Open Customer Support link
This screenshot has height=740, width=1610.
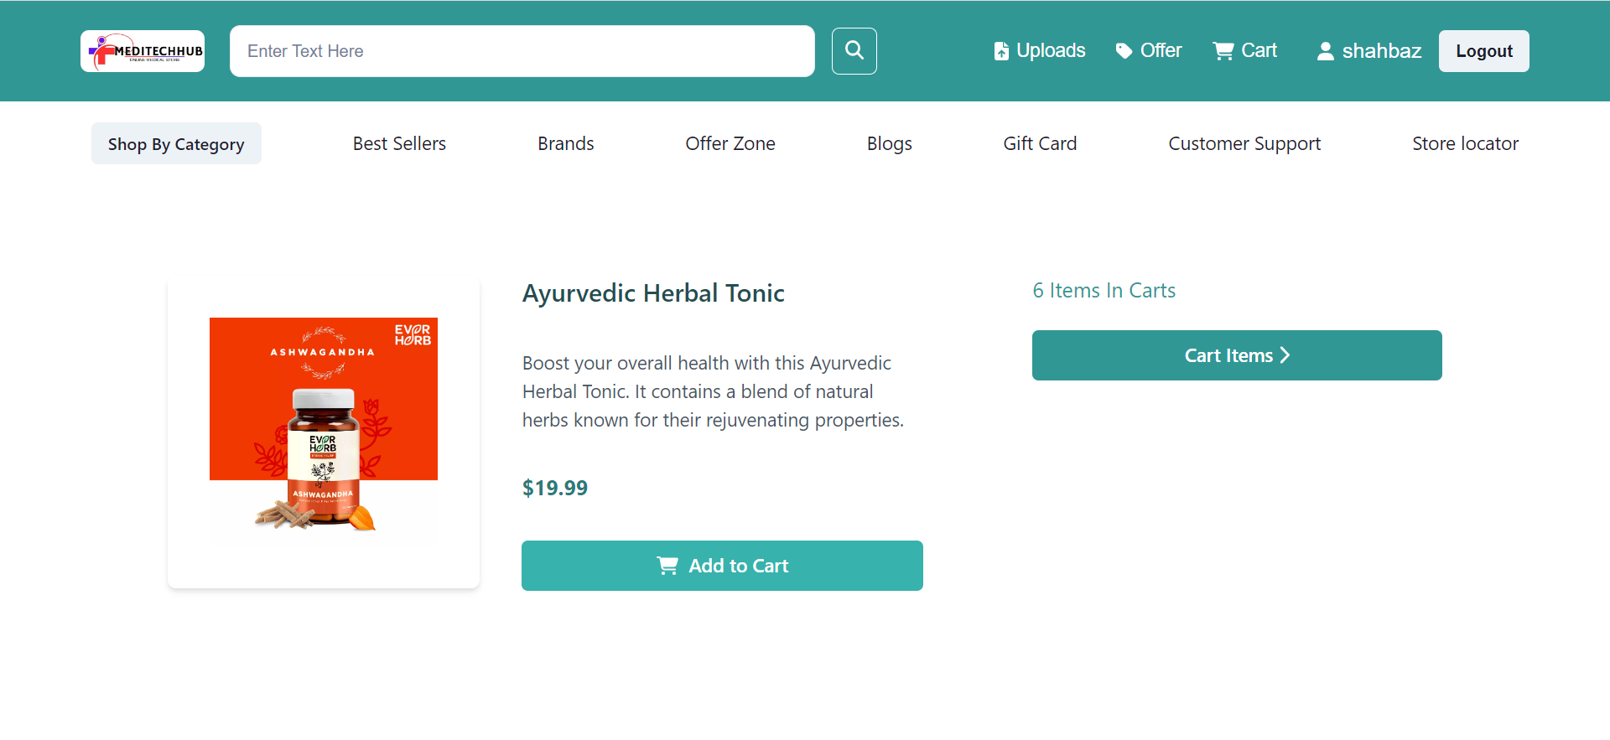(x=1244, y=144)
